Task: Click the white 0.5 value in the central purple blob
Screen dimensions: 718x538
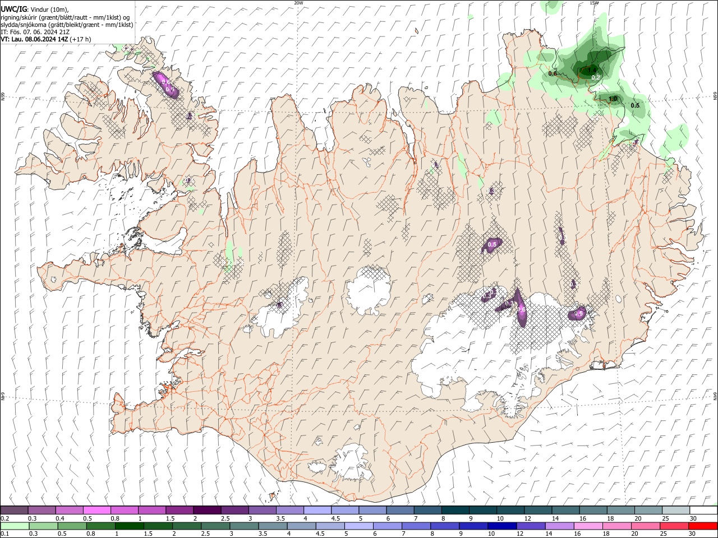Action: (x=493, y=244)
